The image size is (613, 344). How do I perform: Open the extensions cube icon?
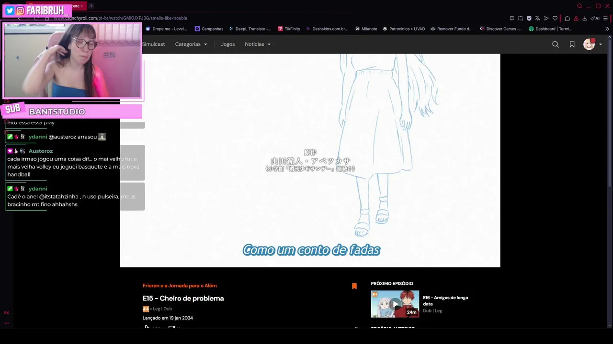pos(568,18)
